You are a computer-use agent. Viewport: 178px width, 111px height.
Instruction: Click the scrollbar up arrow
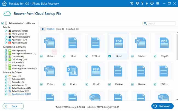click(x=177, y=33)
